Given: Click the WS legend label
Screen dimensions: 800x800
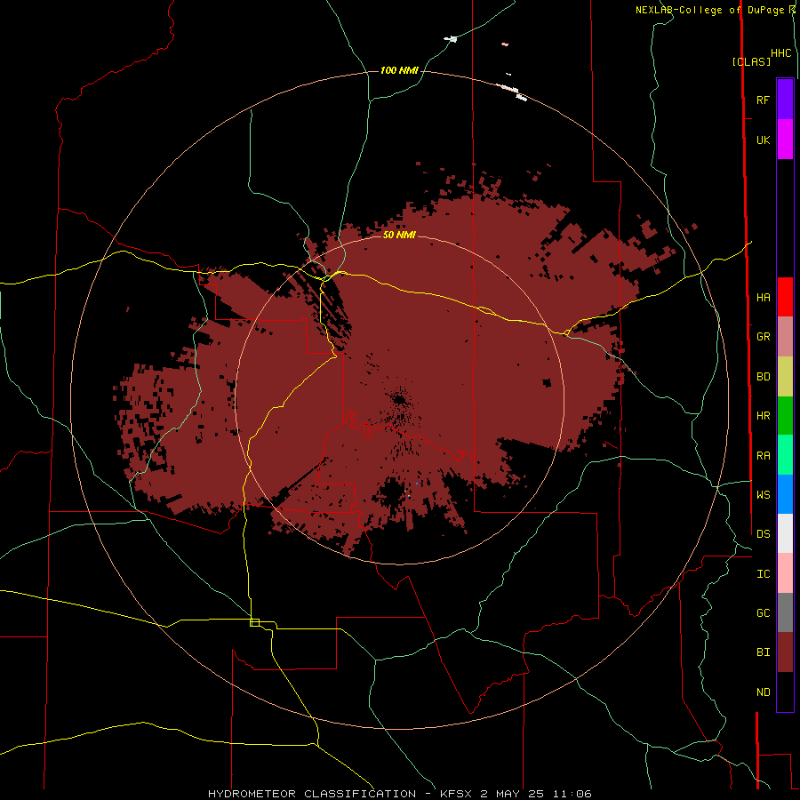Looking at the screenshot, I should (763, 494).
